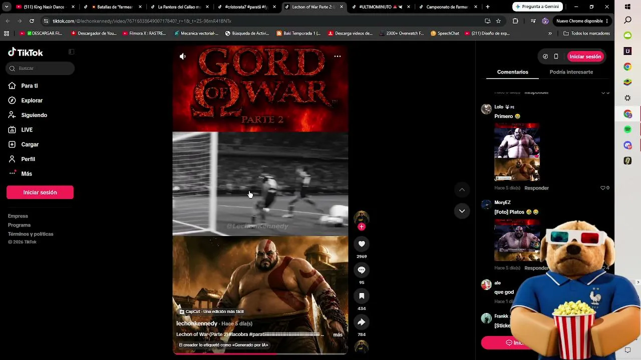Open the Filmora X bookmark
This screenshot has height=360, width=641.
pos(144,33)
